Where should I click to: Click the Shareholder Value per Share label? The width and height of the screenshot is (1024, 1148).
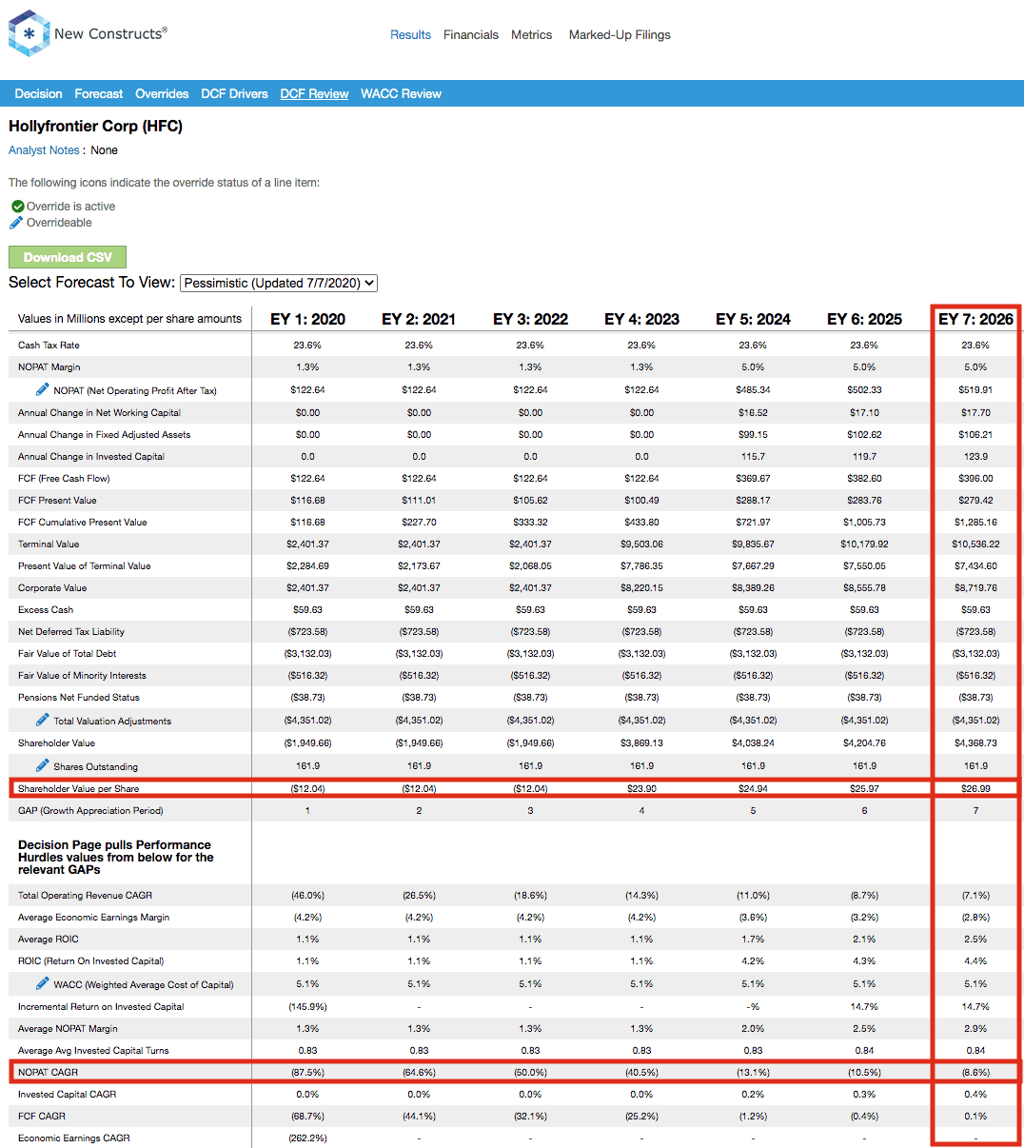78,789
